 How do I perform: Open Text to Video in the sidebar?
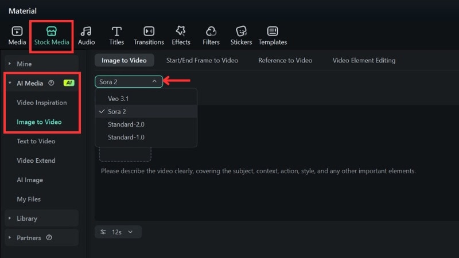(x=36, y=141)
